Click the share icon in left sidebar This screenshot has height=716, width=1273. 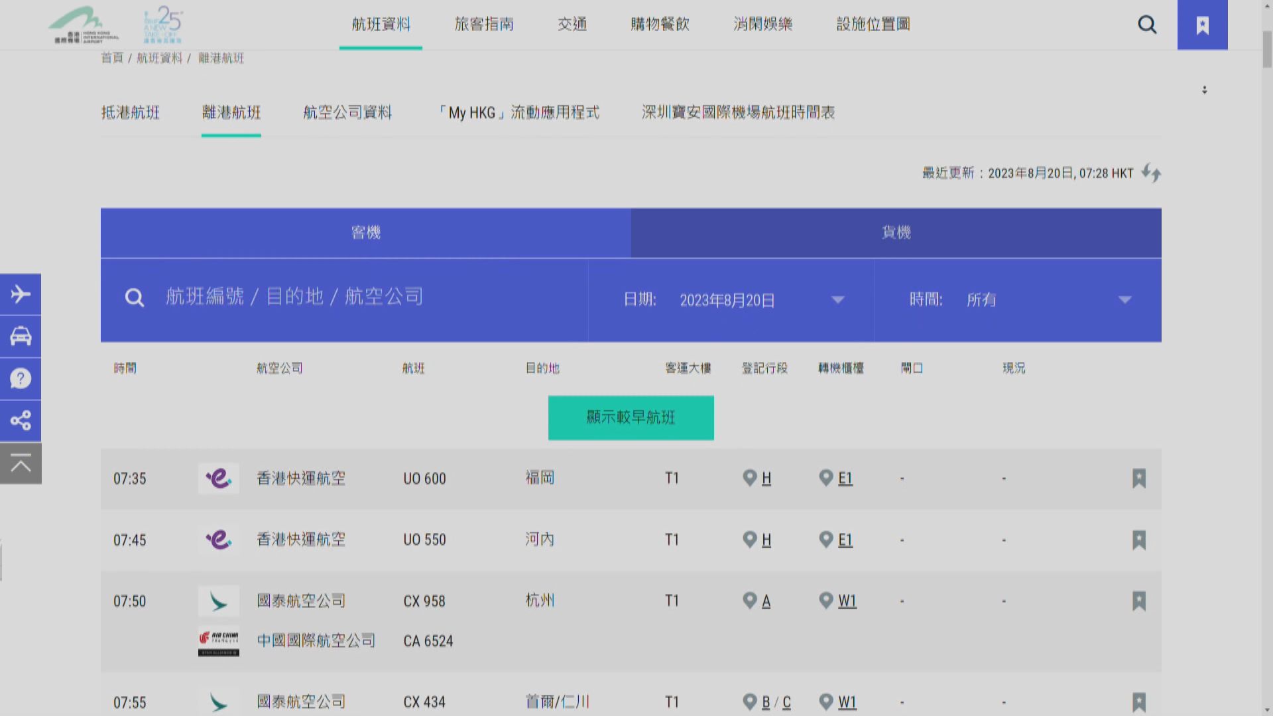(21, 420)
